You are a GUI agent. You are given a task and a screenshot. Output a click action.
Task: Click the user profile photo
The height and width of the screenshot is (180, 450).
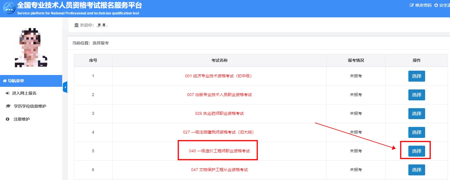pyautogui.click(x=31, y=48)
